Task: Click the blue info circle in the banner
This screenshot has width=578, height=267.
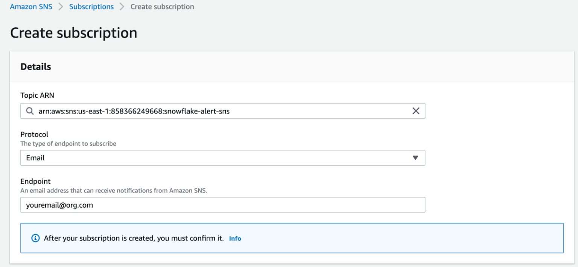Action: pos(35,238)
